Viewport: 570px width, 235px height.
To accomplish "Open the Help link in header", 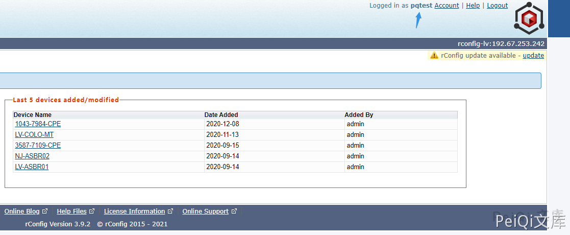I will pos(473,6).
